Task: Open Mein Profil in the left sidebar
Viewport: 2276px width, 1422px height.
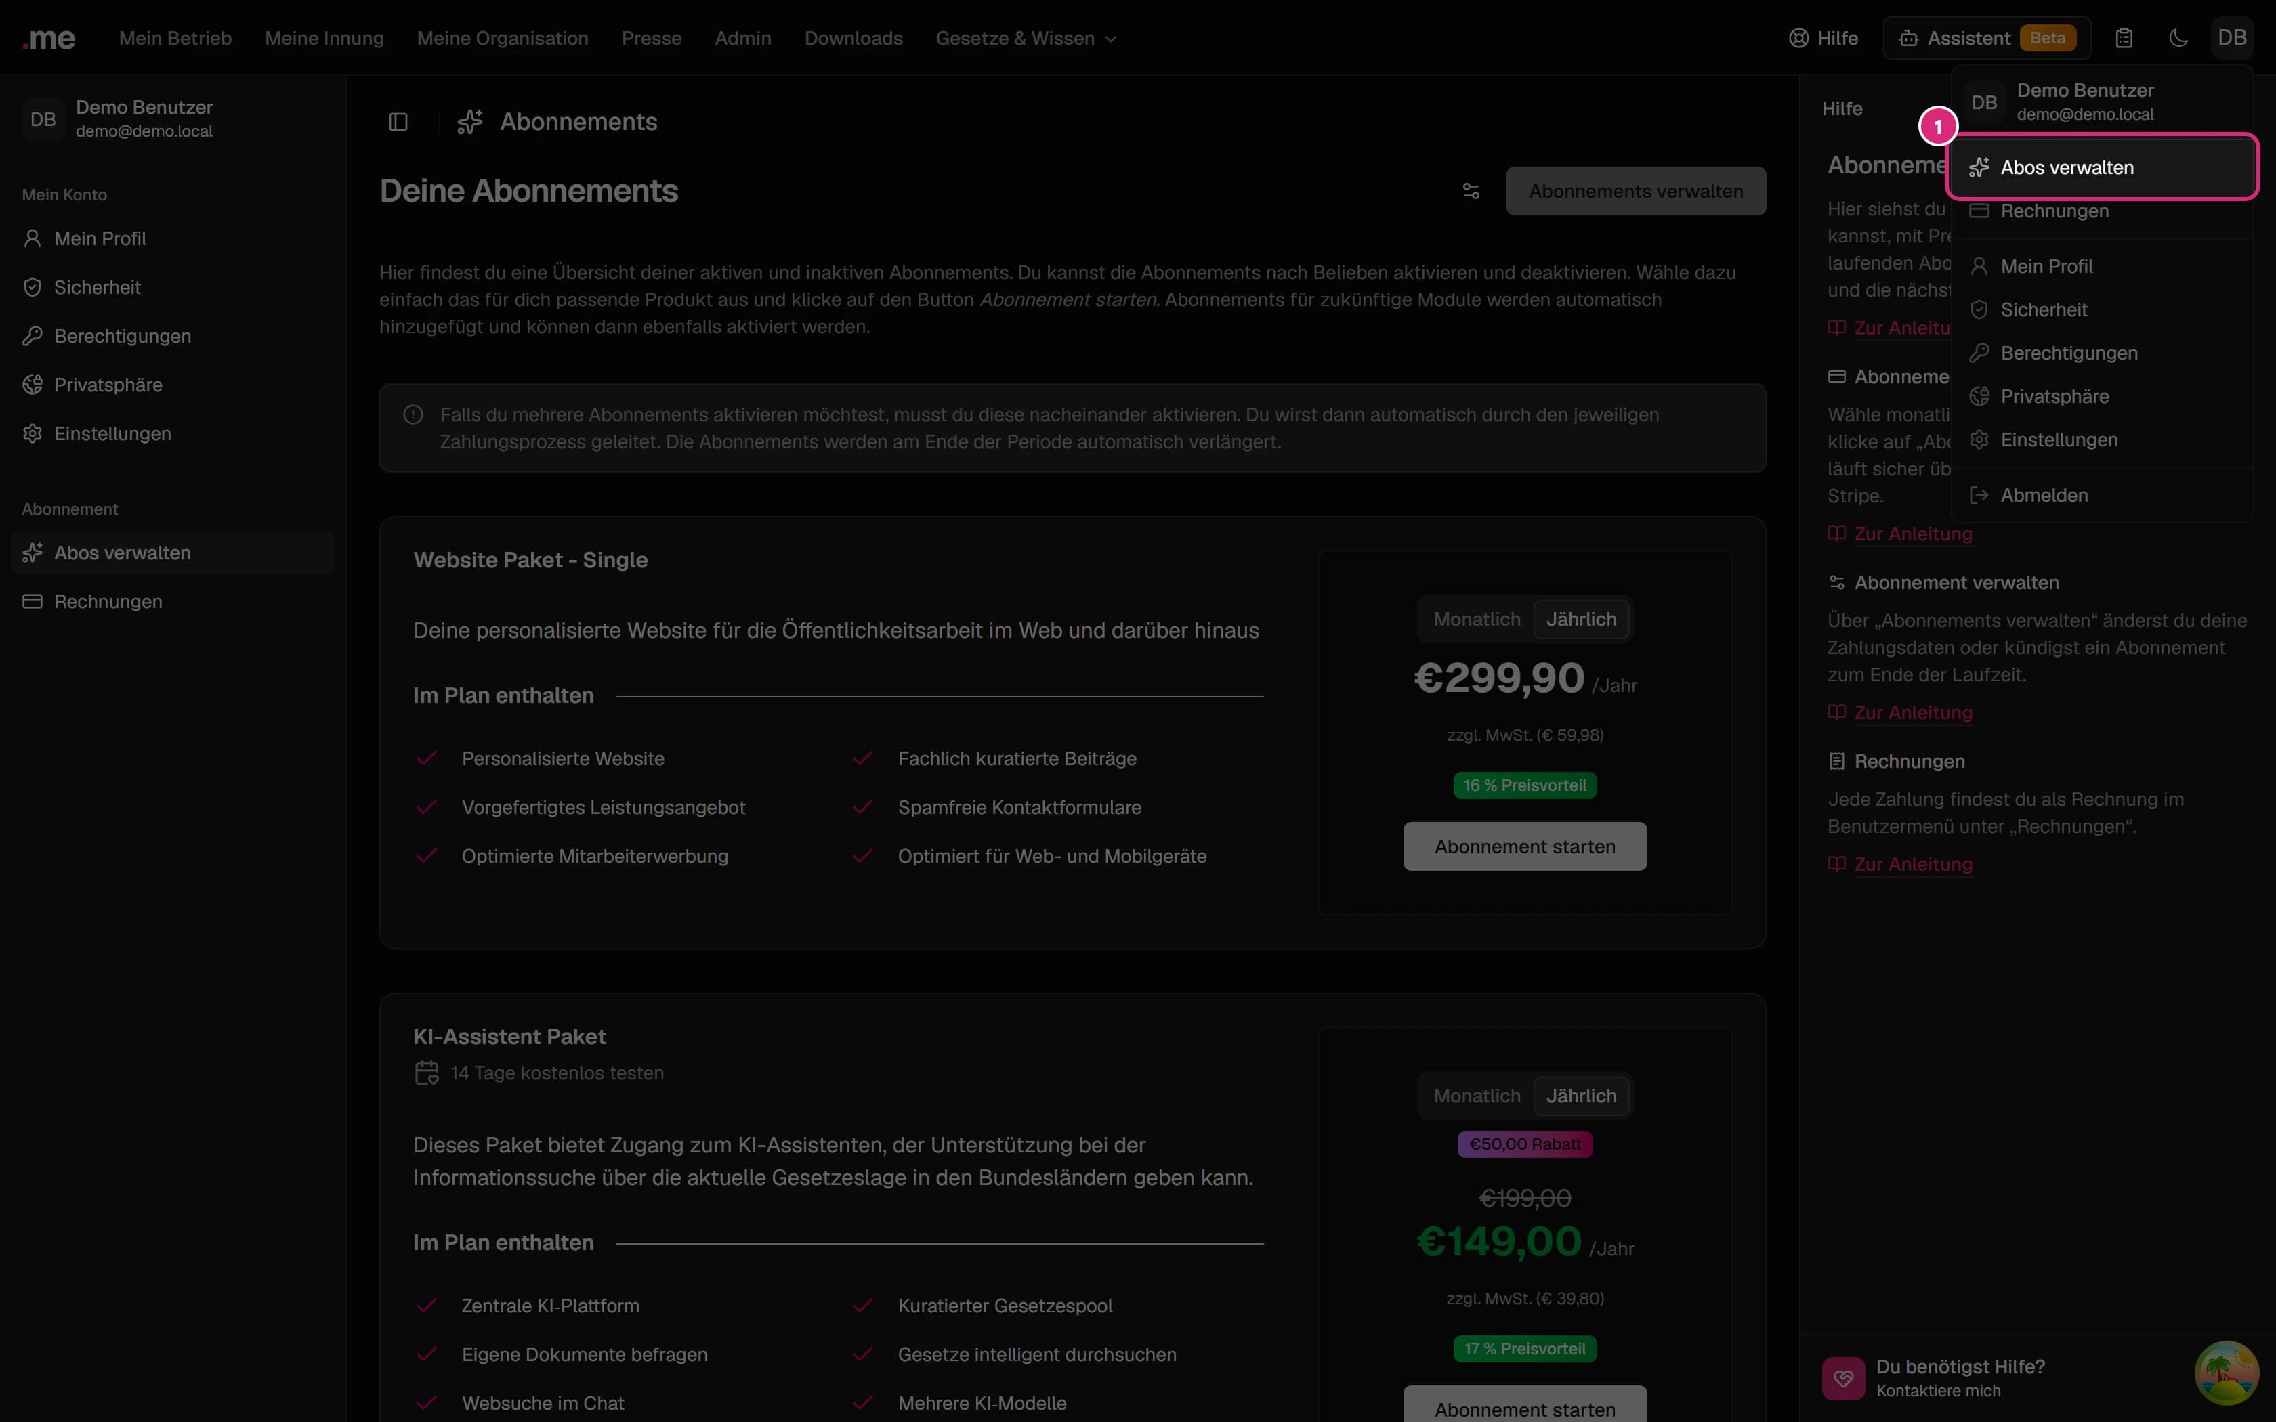Action: click(173, 239)
